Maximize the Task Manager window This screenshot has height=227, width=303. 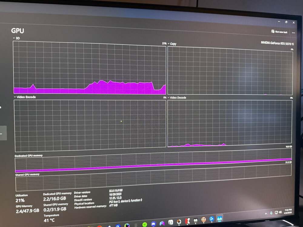pyautogui.click(x=286, y=22)
